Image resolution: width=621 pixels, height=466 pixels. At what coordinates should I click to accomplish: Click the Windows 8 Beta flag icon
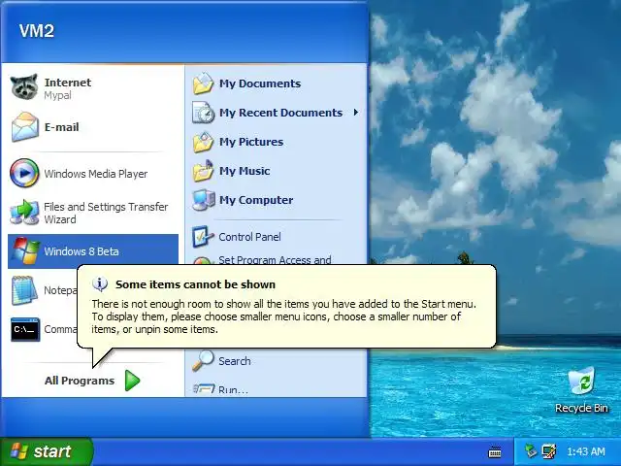[x=25, y=250]
